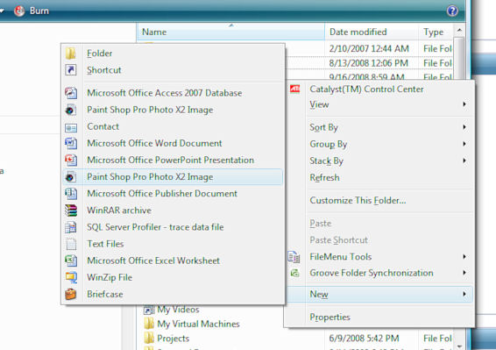Choose Microsoft Office Word Document
This screenshot has width=496, height=350.
point(173,143)
